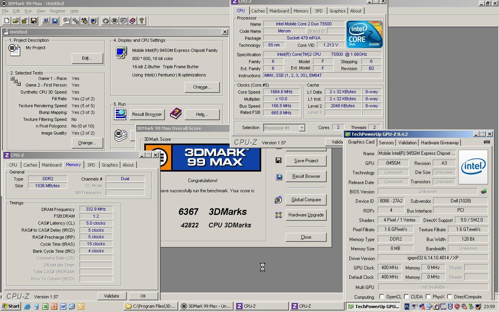This screenshot has height=312, width=499.
Task: Switch to Sensors tab in GPU-Z
Action: point(386,143)
